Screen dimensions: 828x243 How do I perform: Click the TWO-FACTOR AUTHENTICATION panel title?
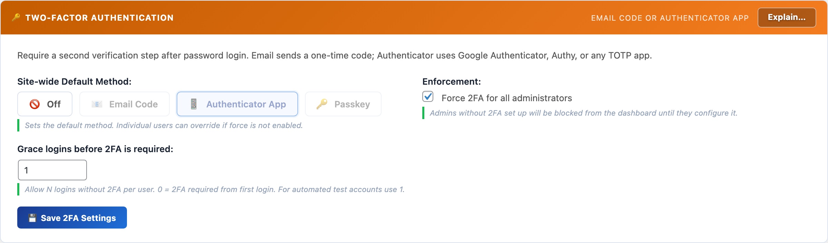coord(100,18)
